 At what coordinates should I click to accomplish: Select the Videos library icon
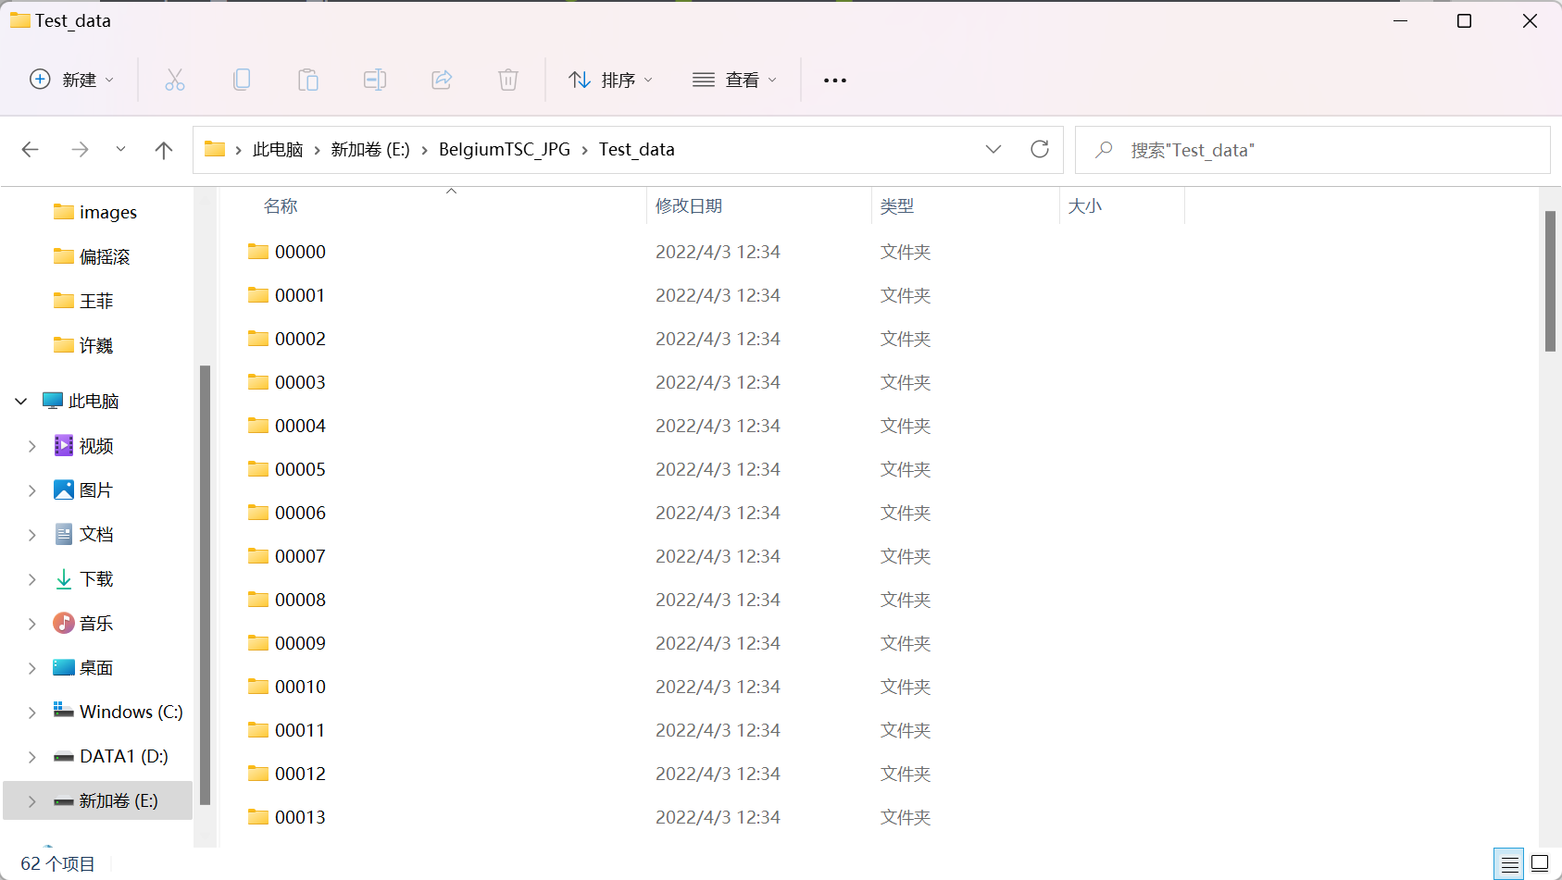point(64,445)
